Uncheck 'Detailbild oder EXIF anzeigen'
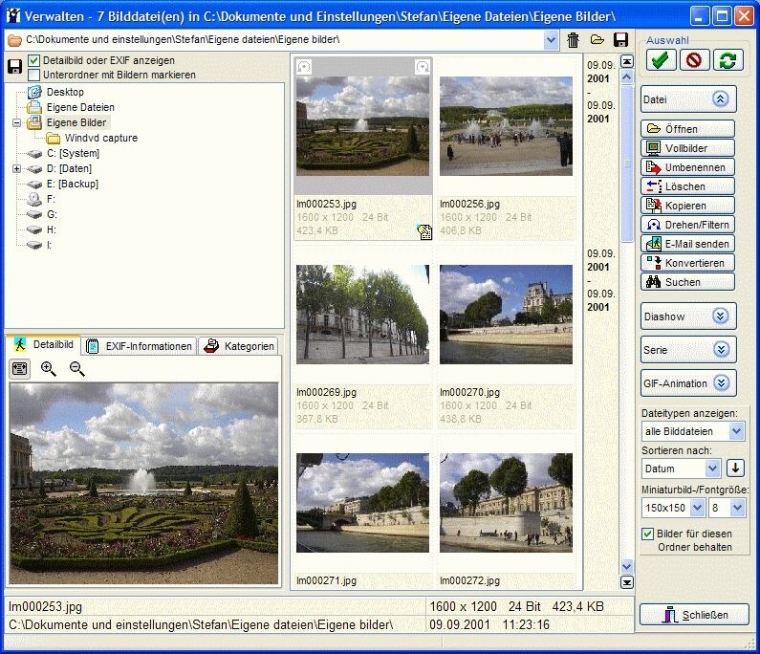 34,60
